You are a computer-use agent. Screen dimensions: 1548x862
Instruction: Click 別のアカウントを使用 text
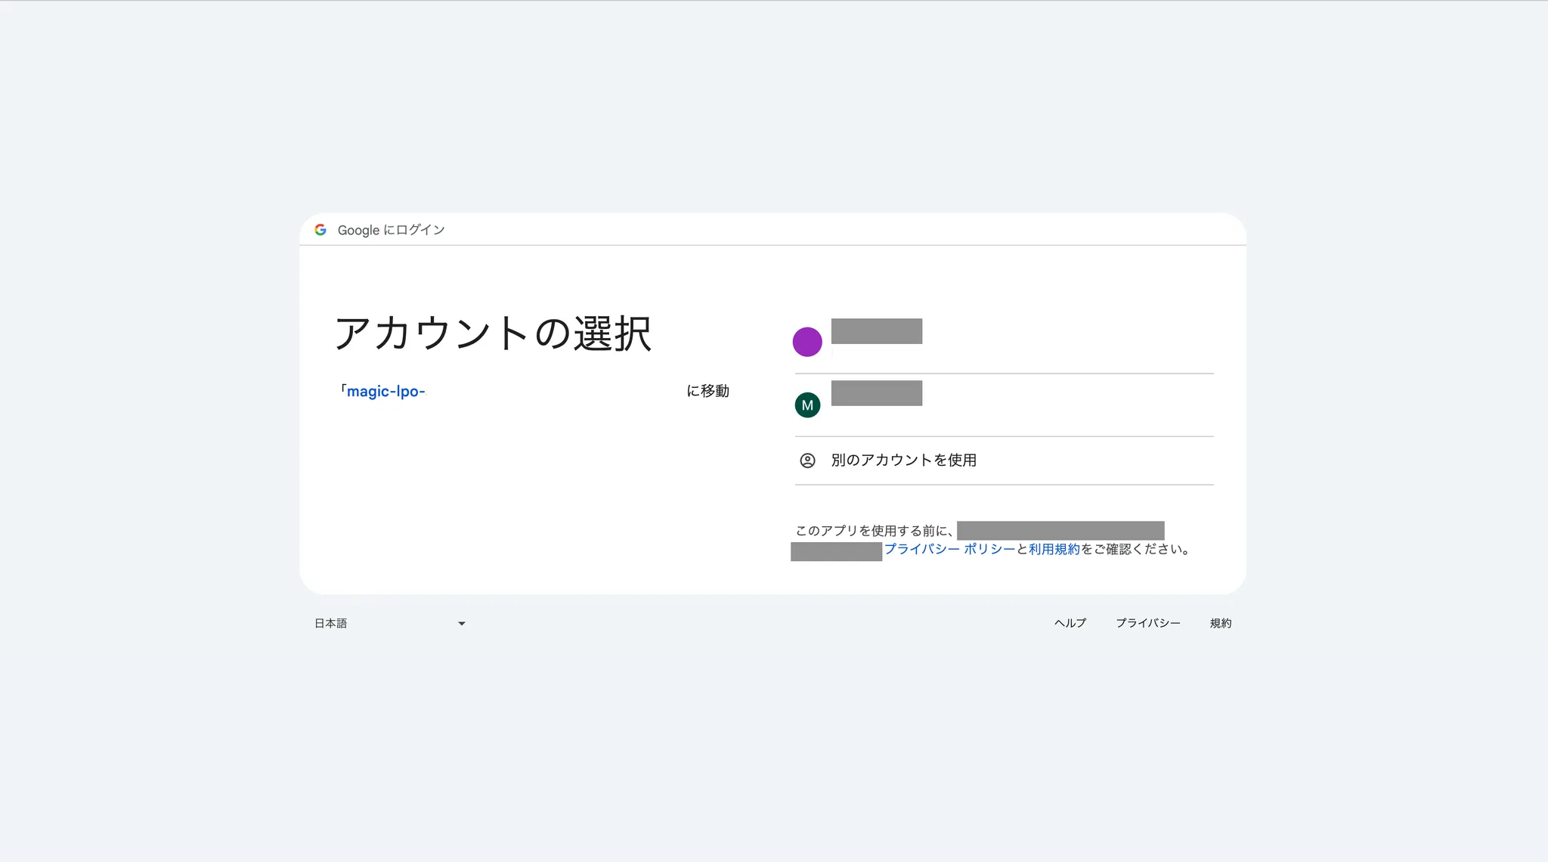903,460
